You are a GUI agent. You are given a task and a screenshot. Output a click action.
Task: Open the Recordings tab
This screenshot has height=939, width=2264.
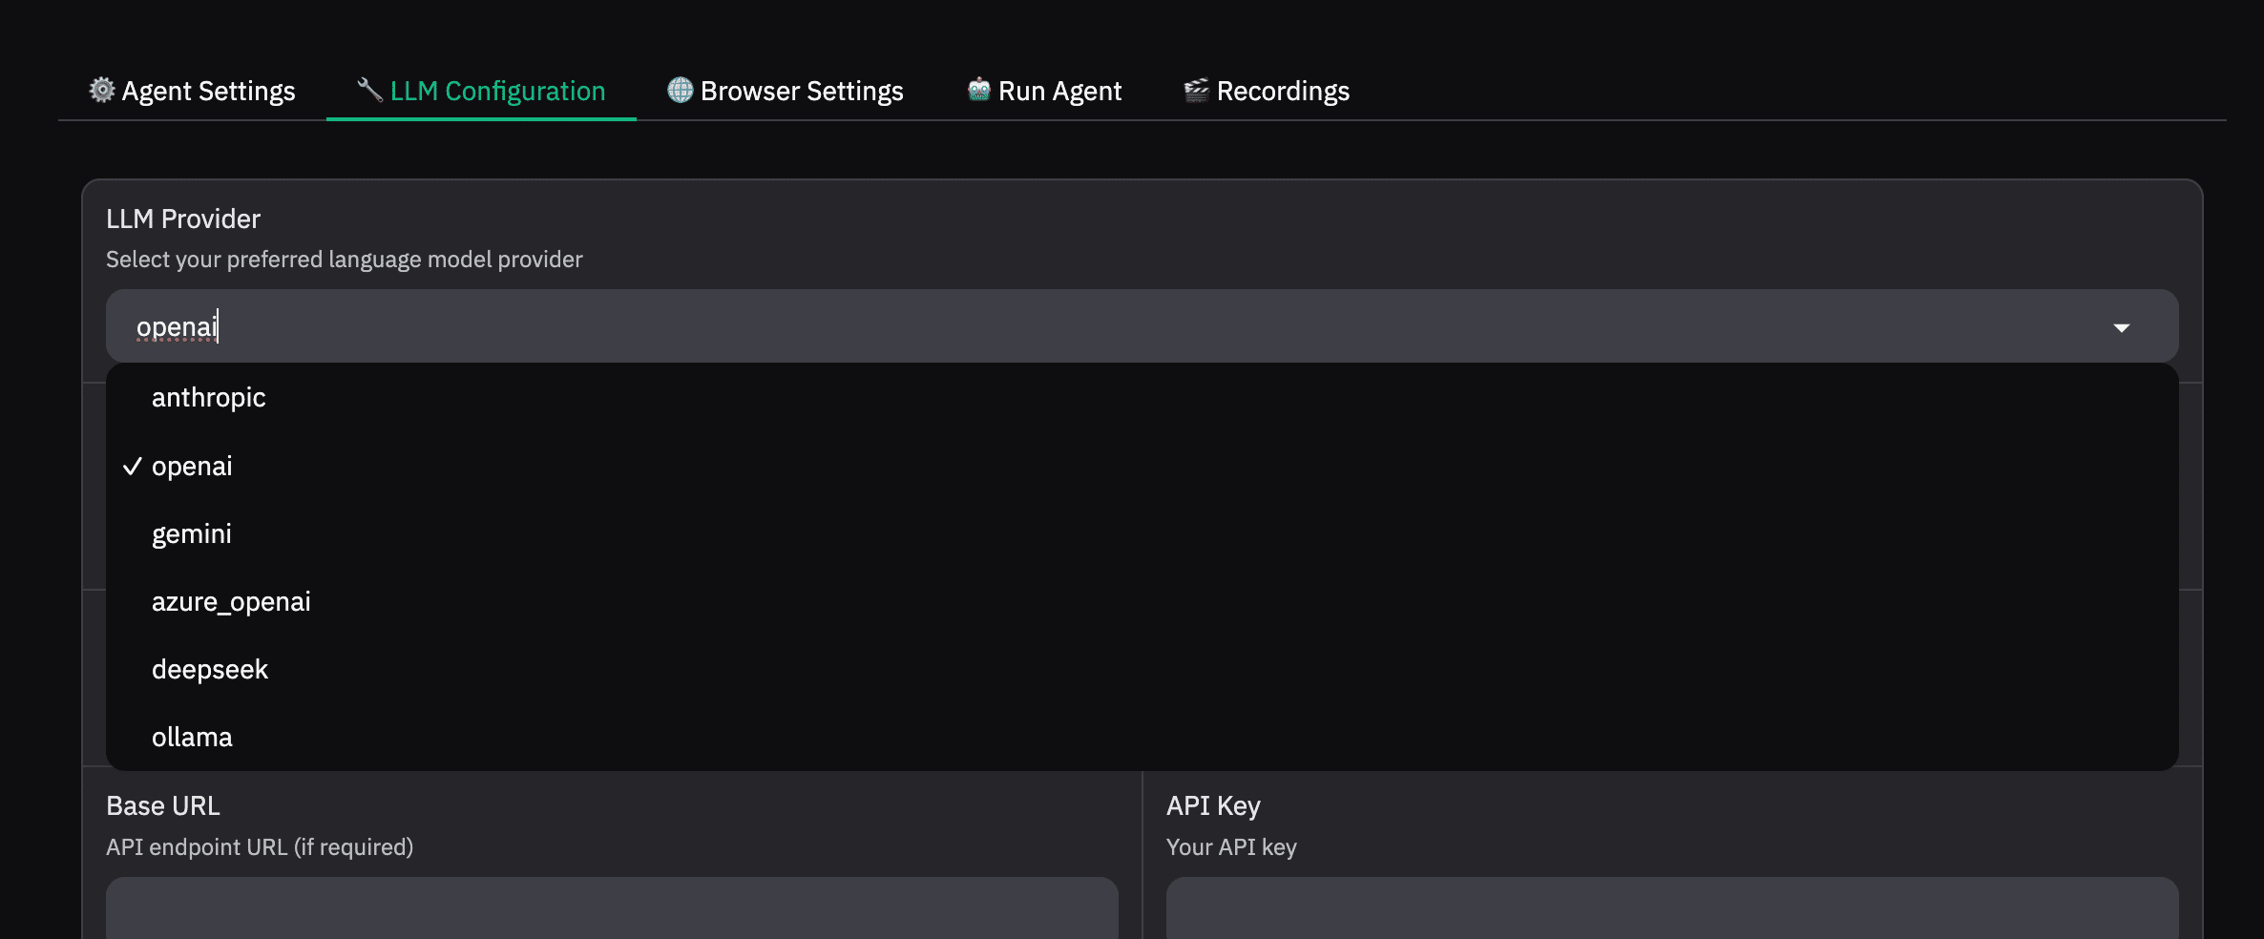click(x=1282, y=91)
